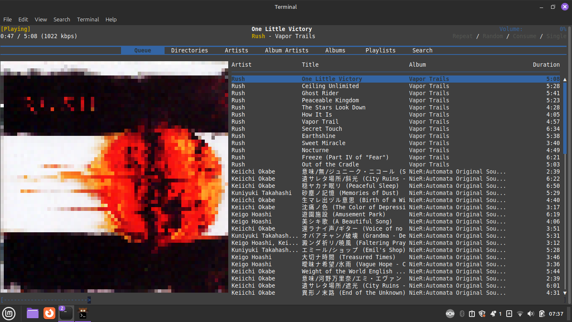Toggle Single mode
This screenshot has height=322, width=572.
click(x=557, y=36)
